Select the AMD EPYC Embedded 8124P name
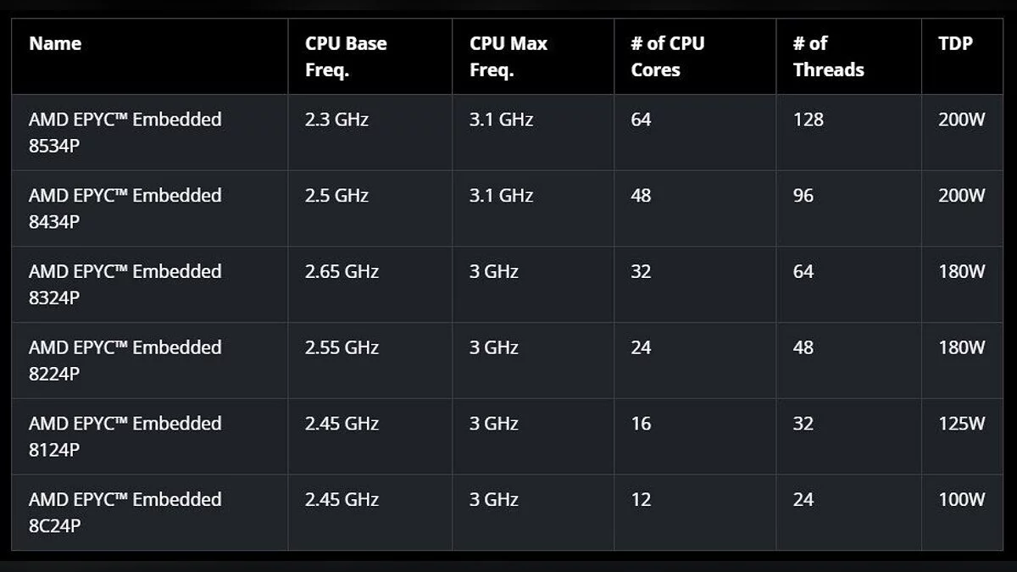This screenshot has width=1017, height=572. [125, 436]
